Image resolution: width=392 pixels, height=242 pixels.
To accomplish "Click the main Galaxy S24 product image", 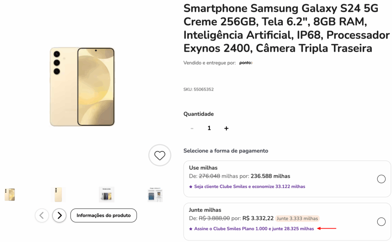I will point(82,87).
